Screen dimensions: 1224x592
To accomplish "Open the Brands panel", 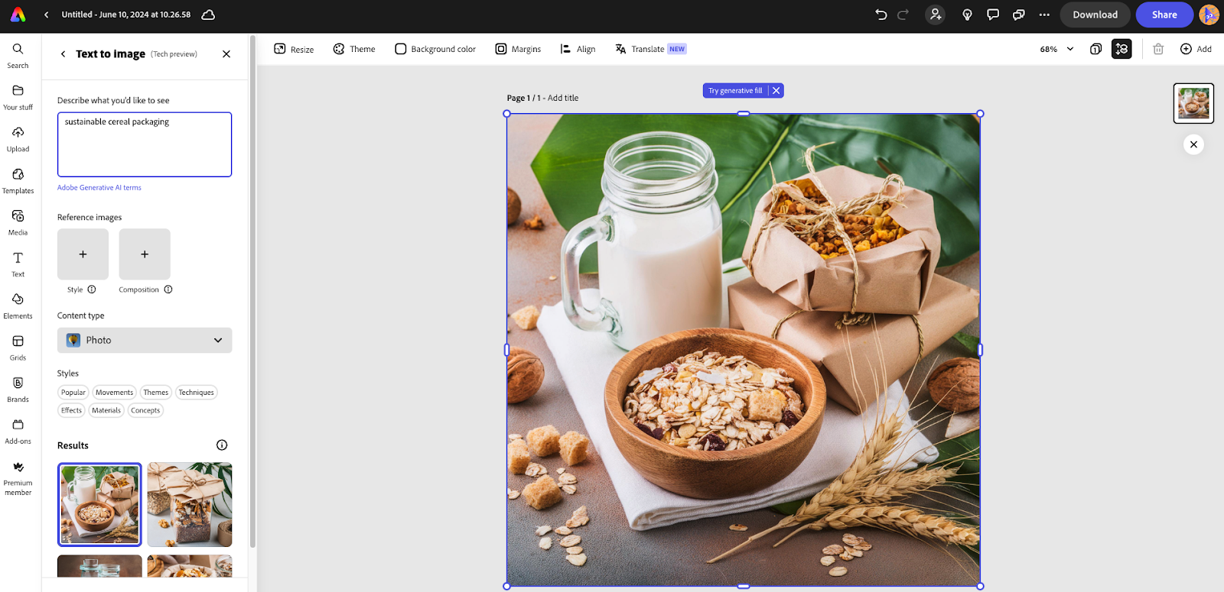I will tap(18, 390).
